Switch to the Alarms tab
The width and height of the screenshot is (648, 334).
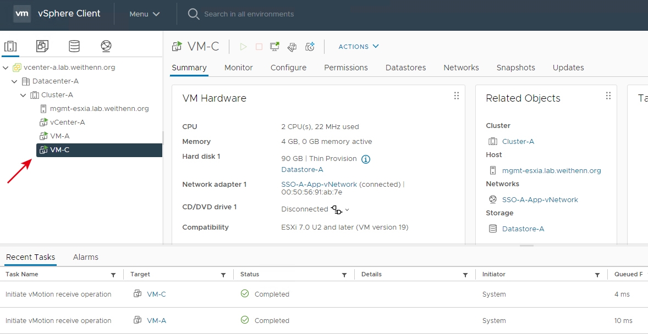86,257
